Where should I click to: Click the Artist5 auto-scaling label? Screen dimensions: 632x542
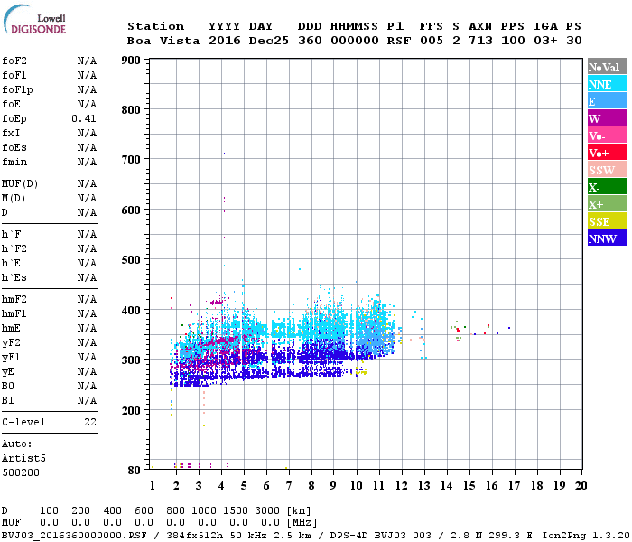(23, 459)
